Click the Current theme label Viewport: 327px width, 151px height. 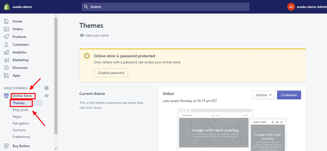(92, 94)
